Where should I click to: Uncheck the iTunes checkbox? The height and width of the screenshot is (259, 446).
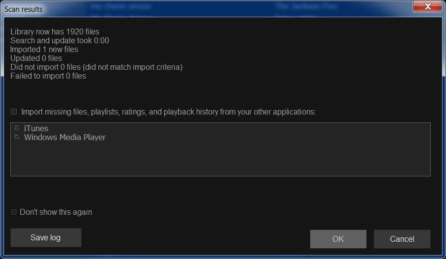point(17,128)
